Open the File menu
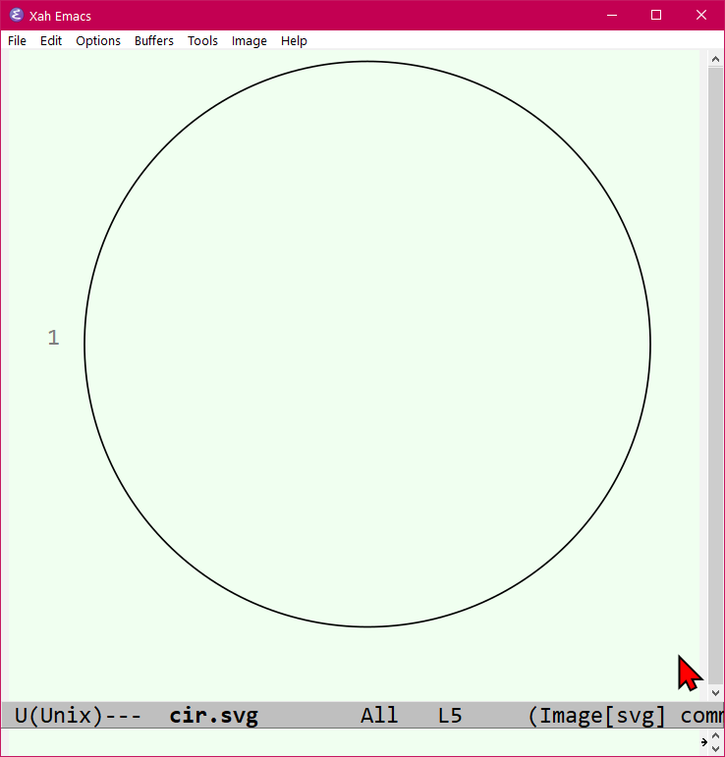The width and height of the screenshot is (725, 757). pyautogui.click(x=17, y=40)
